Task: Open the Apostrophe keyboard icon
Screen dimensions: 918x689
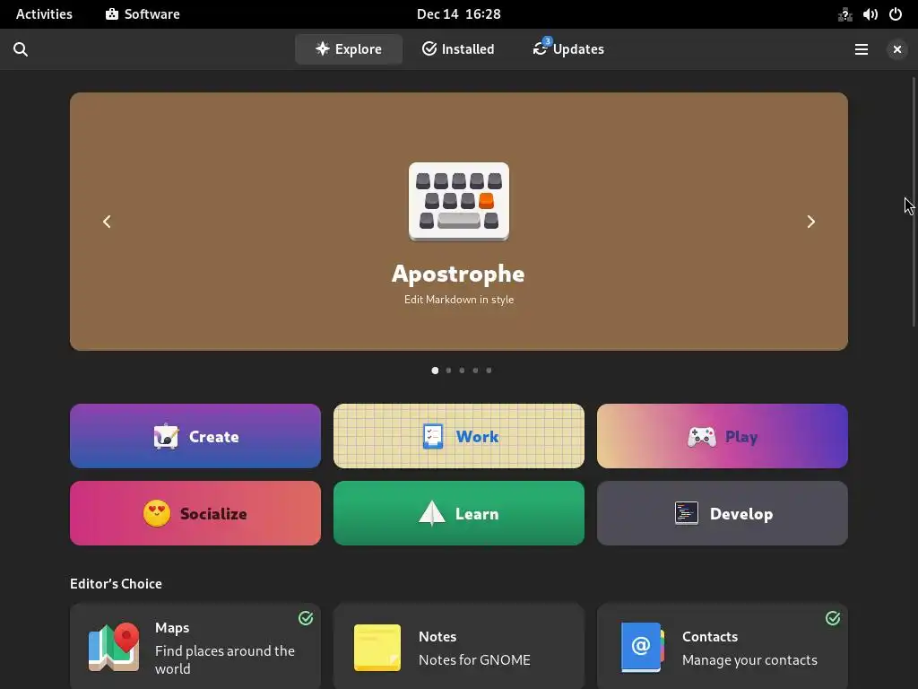Action: coord(459,202)
